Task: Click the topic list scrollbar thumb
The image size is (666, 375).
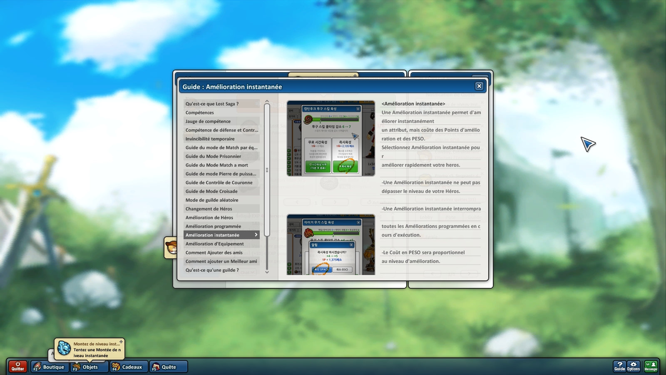Action: click(x=267, y=170)
